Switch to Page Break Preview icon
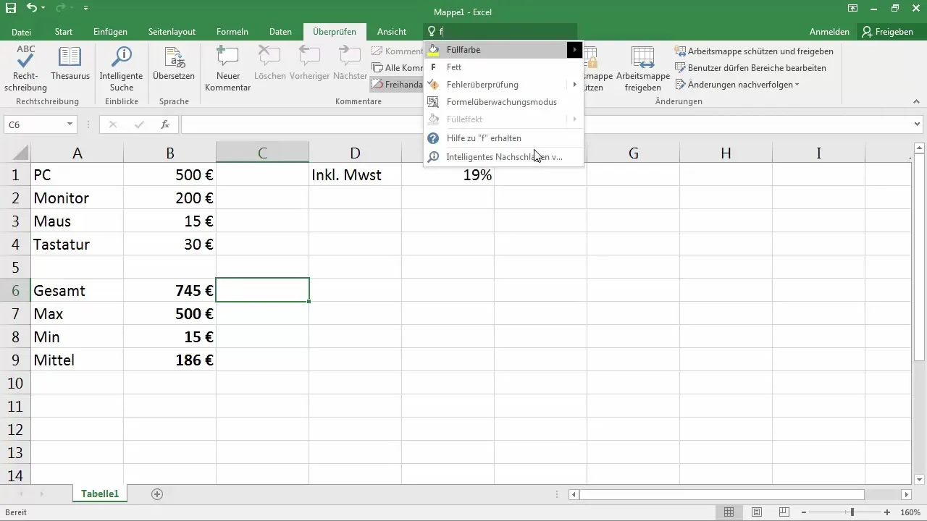The width and height of the screenshot is (927, 521). coord(784,512)
